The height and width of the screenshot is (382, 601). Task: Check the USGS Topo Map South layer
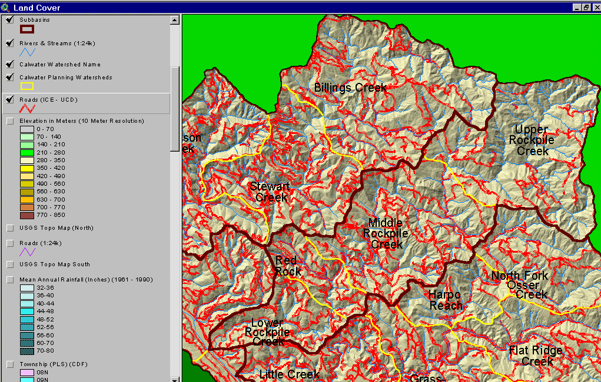10,264
